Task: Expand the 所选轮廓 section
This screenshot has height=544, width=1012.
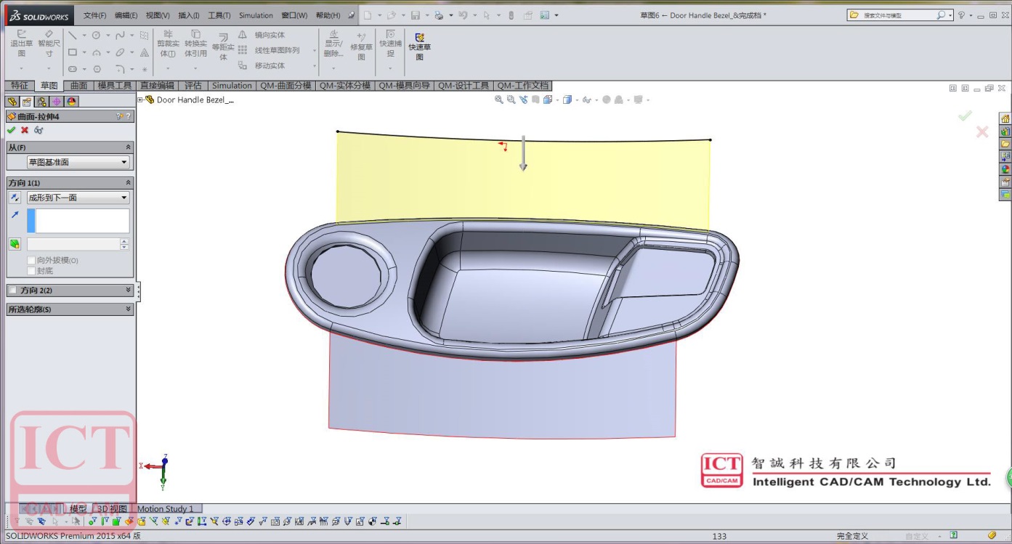Action: coord(128,309)
